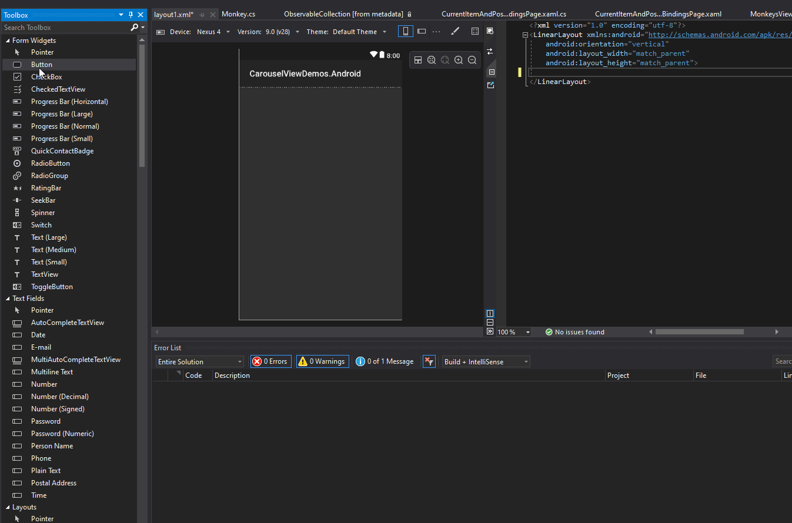Zoom out on the designer preview

click(x=472, y=60)
